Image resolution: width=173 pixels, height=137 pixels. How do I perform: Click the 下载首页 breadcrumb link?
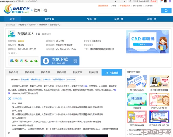click(x=22, y=24)
